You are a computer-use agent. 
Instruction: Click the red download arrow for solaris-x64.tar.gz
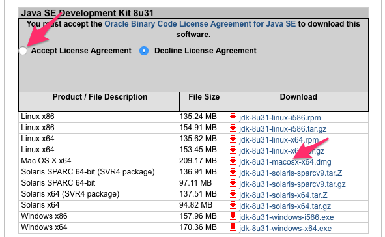[x=233, y=205]
